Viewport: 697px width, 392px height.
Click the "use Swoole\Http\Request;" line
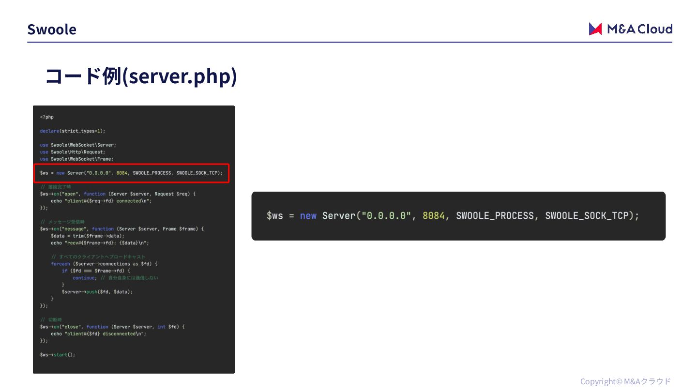point(73,152)
